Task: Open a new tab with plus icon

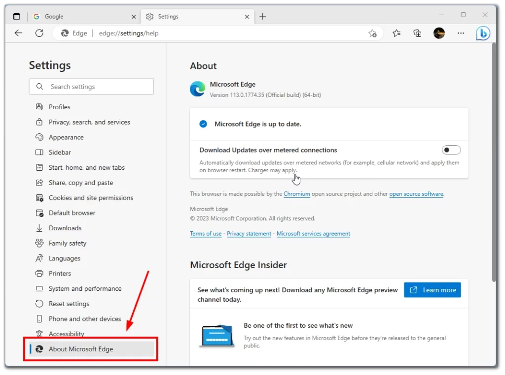Action: pyautogui.click(x=263, y=16)
